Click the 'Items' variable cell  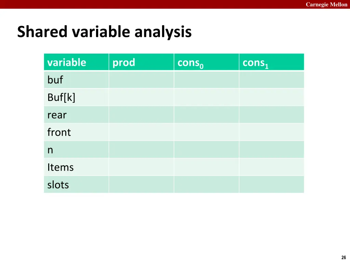(76, 167)
